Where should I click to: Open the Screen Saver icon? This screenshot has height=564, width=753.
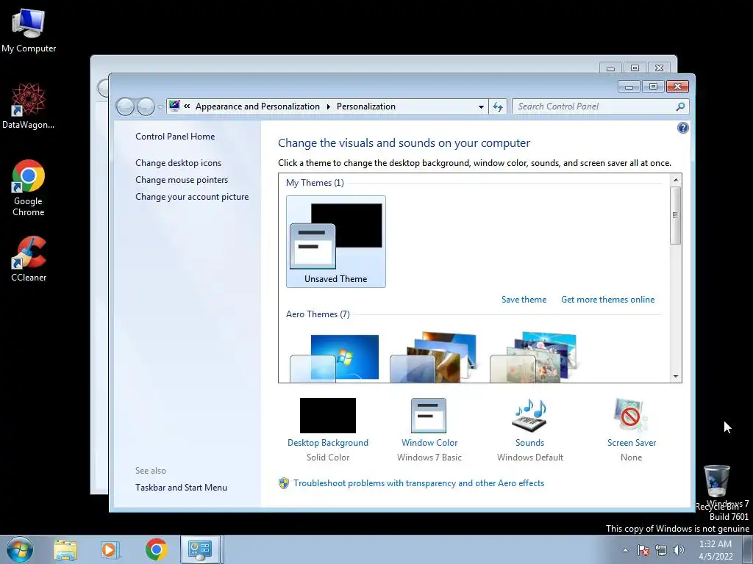pyautogui.click(x=630, y=416)
